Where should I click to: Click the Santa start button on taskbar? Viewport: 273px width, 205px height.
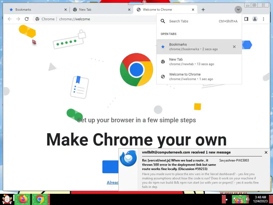[7, 199]
